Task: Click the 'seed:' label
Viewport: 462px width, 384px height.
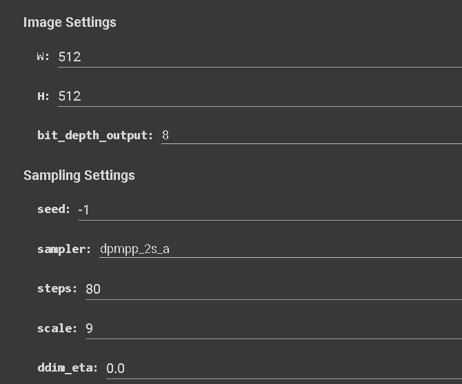Action: click(54, 210)
